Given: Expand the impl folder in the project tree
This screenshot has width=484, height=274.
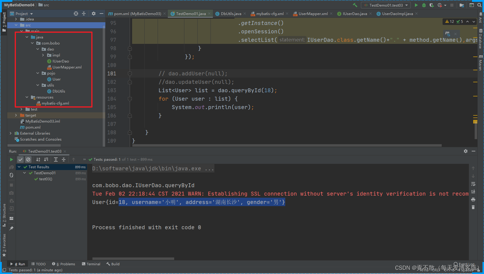Looking at the screenshot, I should [43, 55].
